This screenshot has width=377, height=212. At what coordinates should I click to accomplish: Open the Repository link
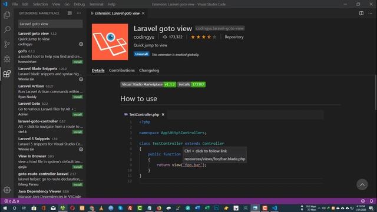click(234, 37)
